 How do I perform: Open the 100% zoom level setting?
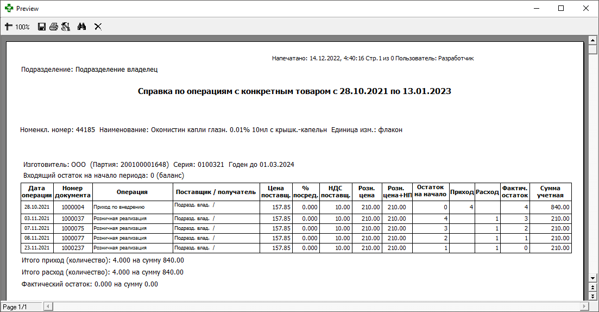(22, 27)
